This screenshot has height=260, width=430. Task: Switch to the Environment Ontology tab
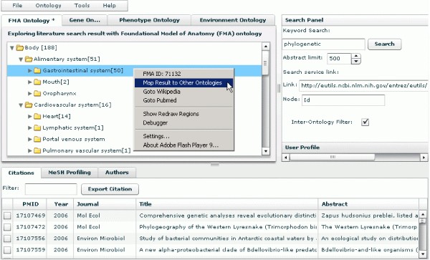pyautogui.click(x=233, y=20)
